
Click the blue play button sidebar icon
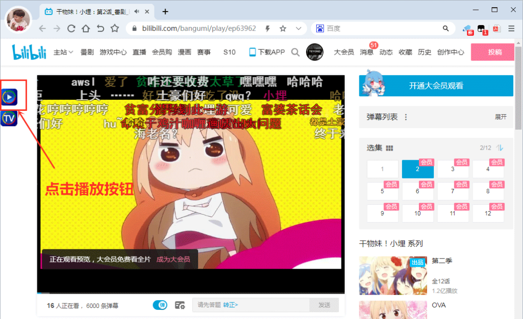(9, 97)
